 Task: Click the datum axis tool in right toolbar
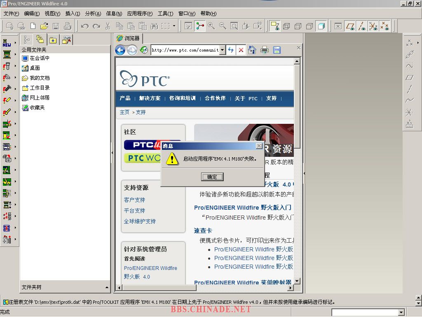tap(409, 89)
